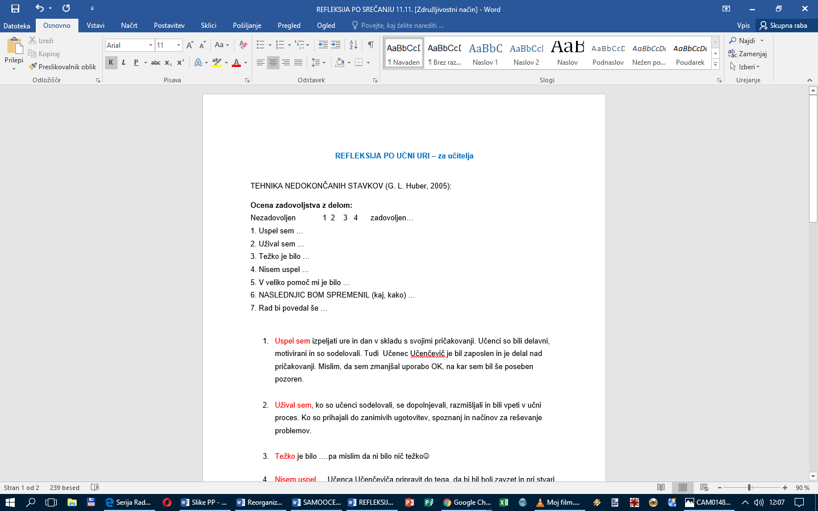This screenshot has width=818, height=511.
Task: Click the Skupna raba share button
Action: (783, 26)
